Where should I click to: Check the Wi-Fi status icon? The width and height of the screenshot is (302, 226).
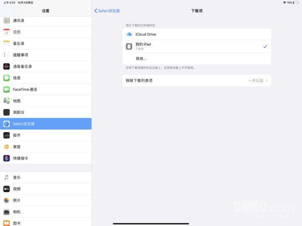tap(284, 3)
